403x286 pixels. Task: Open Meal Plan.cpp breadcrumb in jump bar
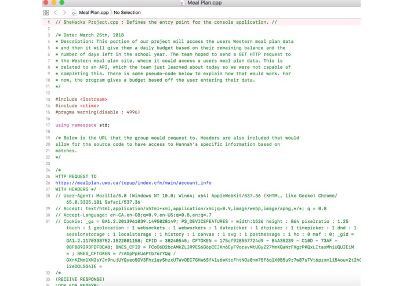click(94, 13)
